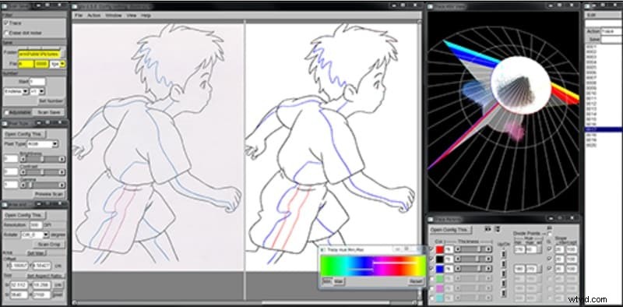Toggle the Adjustable checkbox
623x307 pixels.
click(6, 112)
